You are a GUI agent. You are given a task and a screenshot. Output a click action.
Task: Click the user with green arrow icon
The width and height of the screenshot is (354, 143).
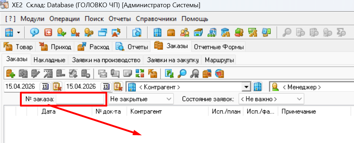61,32
